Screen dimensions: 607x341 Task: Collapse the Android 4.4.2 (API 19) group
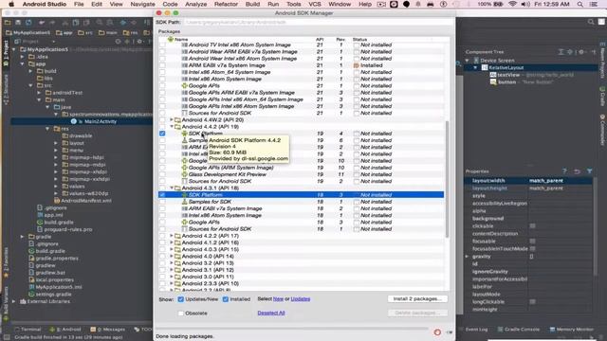172,126
